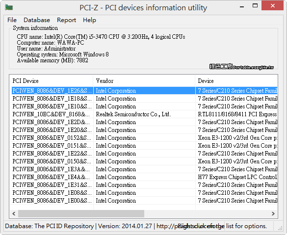The width and height of the screenshot is (287, 235).
Task: Click the Device column header
Action: tap(236, 81)
